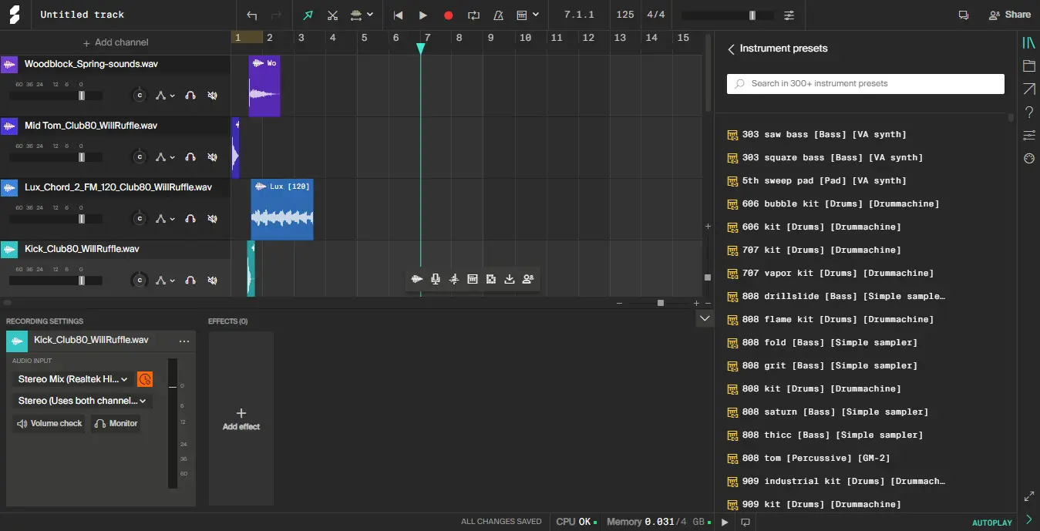Solo the Mid Tom_Club80 channel
1040x531 pixels.
(x=190, y=156)
